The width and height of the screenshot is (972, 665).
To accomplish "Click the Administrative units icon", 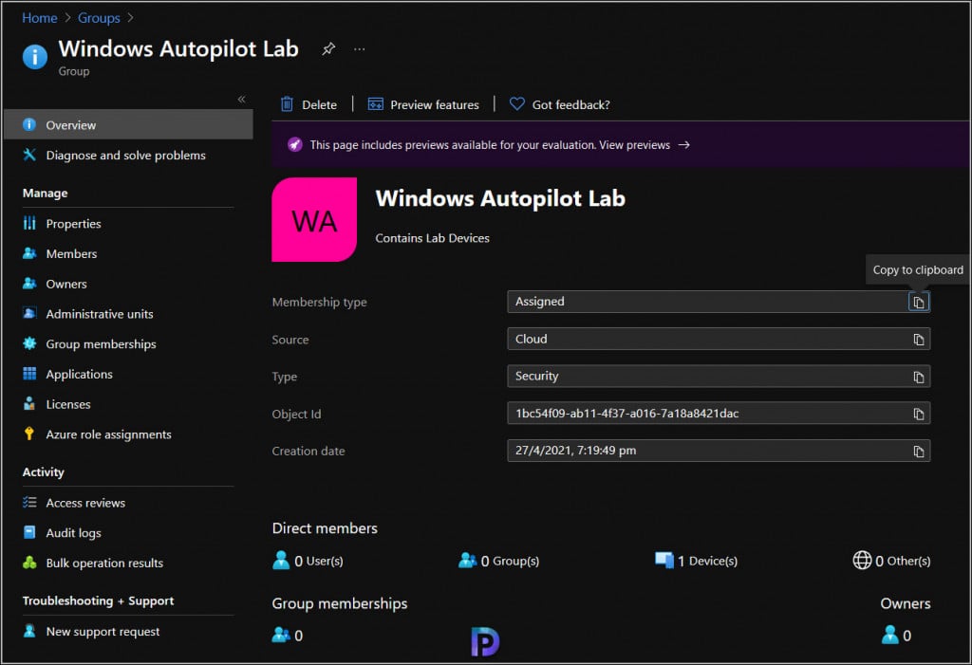I will (x=29, y=313).
